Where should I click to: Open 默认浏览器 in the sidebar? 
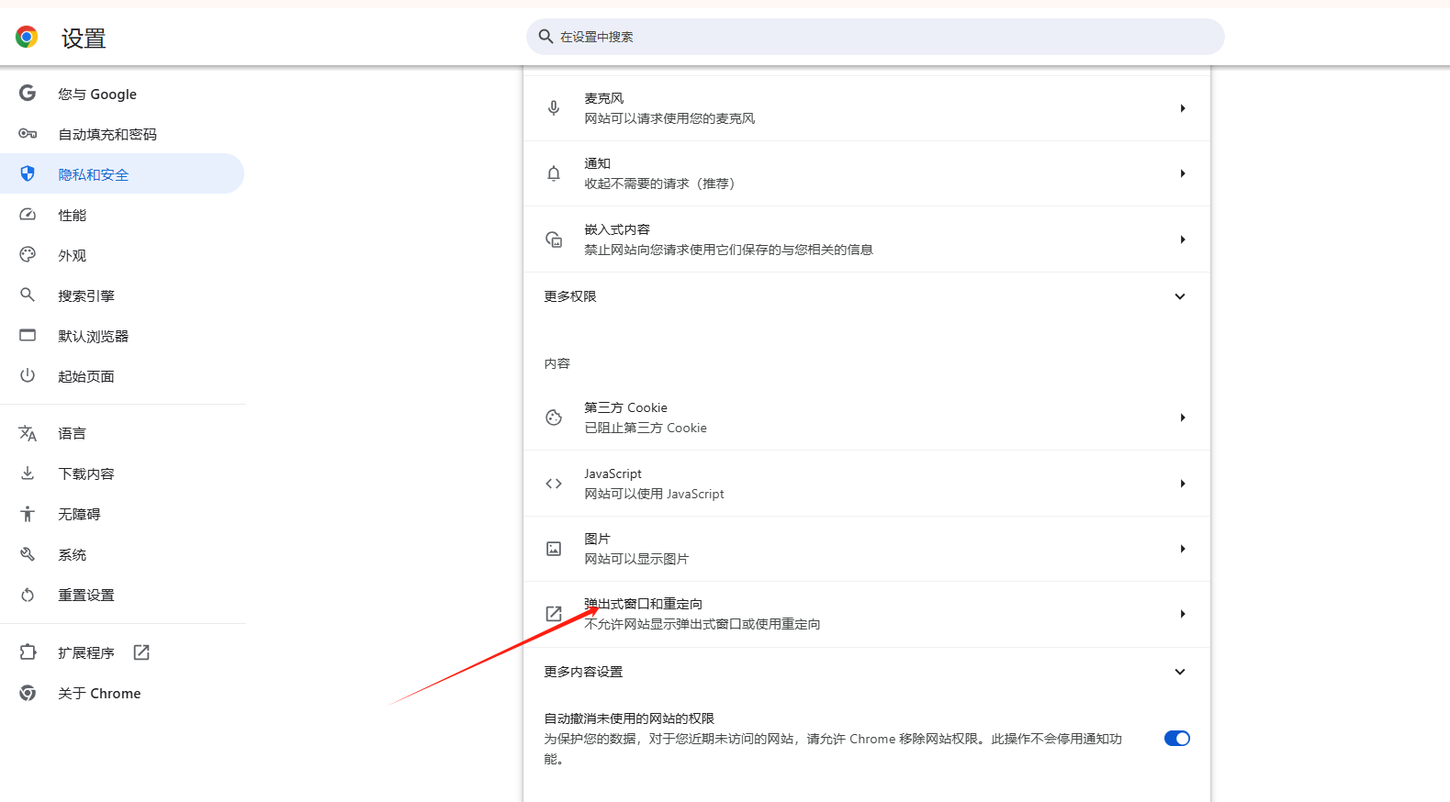pyautogui.click(x=122, y=336)
